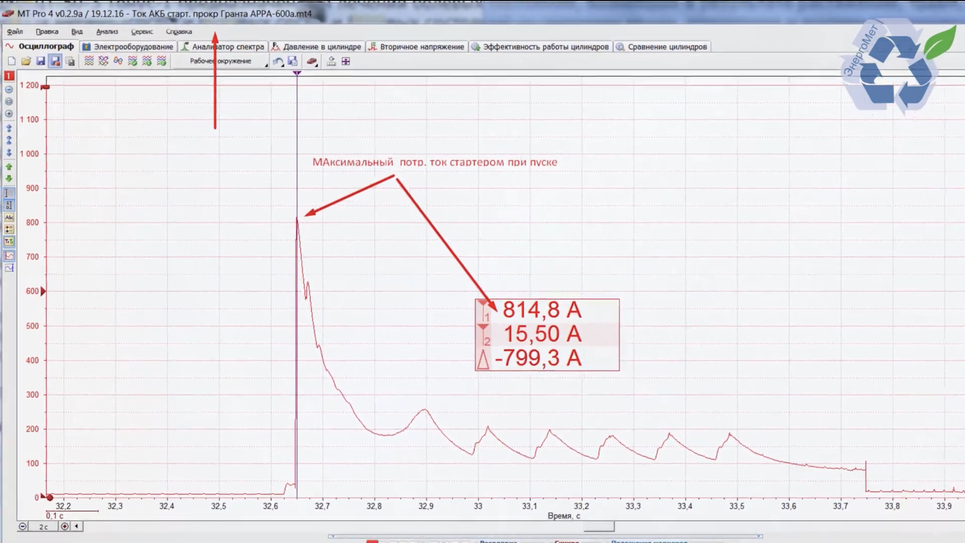
Task: Open a file with the folder icon
Action: tap(26, 61)
